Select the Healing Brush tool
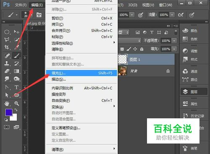 tap(7, 56)
